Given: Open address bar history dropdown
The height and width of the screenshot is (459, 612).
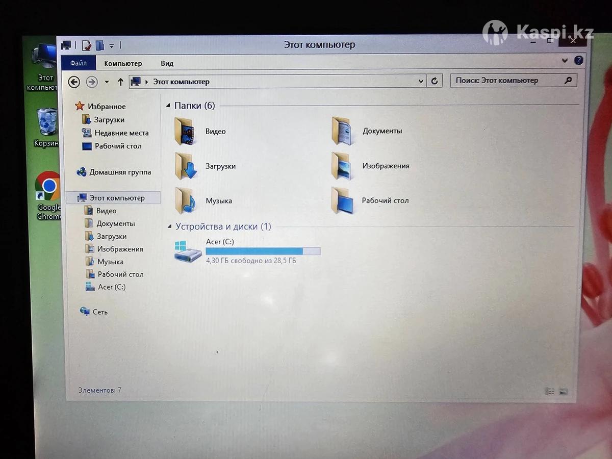Looking at the screenshot, I should tap(421, 81).
